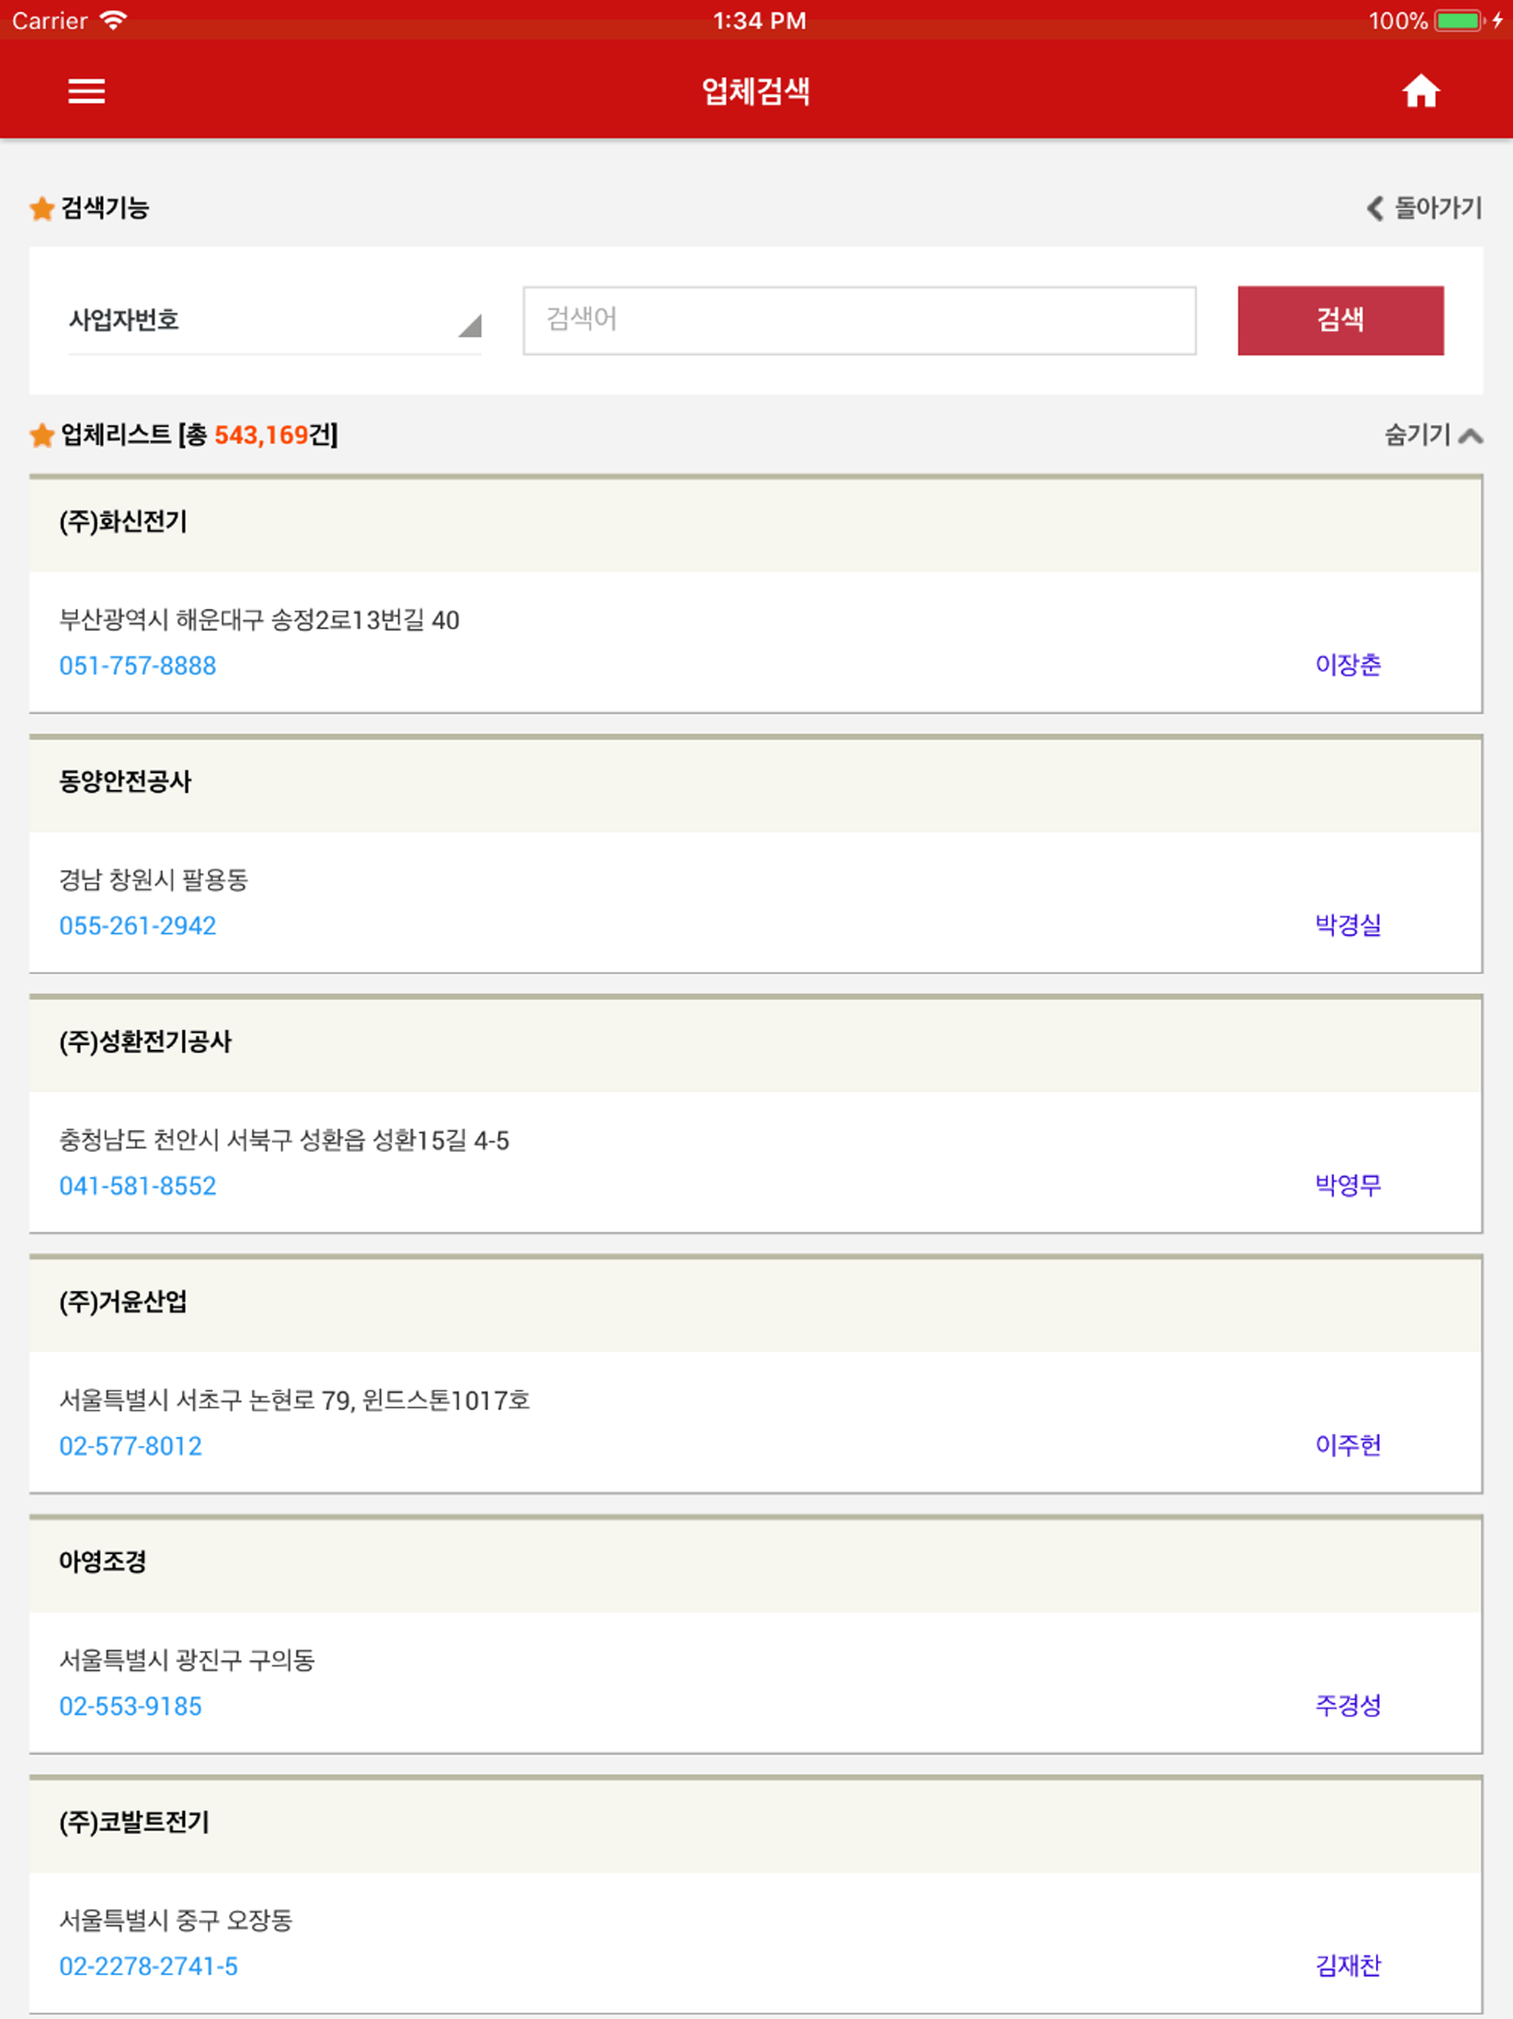
Task: Call phone number 051-757-8888
Action: (138, 665)
